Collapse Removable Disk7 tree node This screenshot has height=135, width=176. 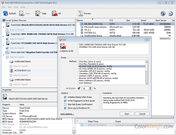pos(4,55)
